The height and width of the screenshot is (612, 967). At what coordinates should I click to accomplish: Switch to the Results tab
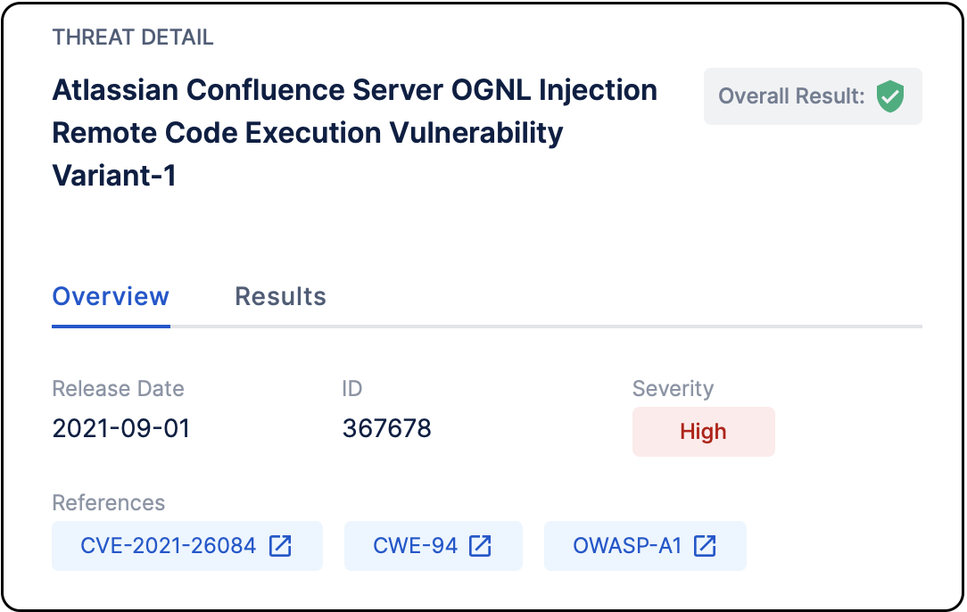(x=280, y=296)
